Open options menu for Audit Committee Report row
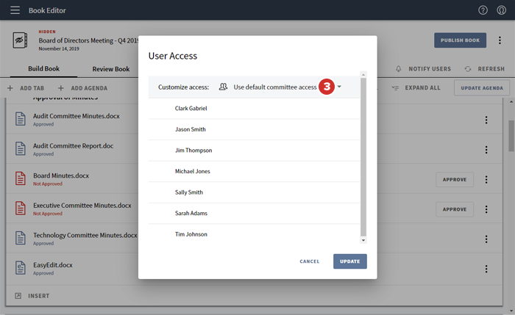This screenshot has width=515, height=315. pyautogui.click(x=486, y=150)
